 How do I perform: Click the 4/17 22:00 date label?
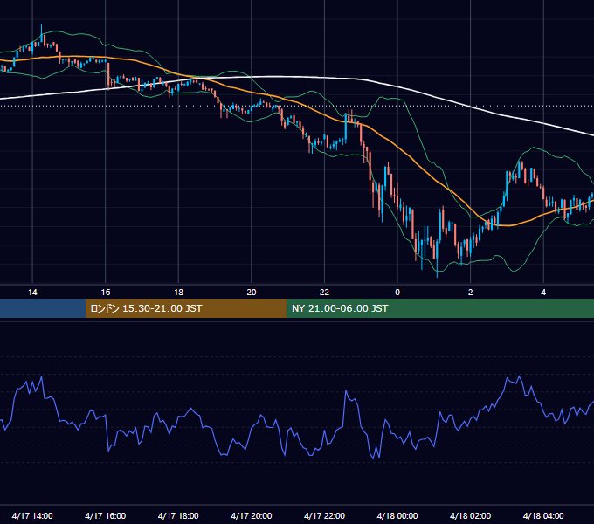click(x=325, y=515)
